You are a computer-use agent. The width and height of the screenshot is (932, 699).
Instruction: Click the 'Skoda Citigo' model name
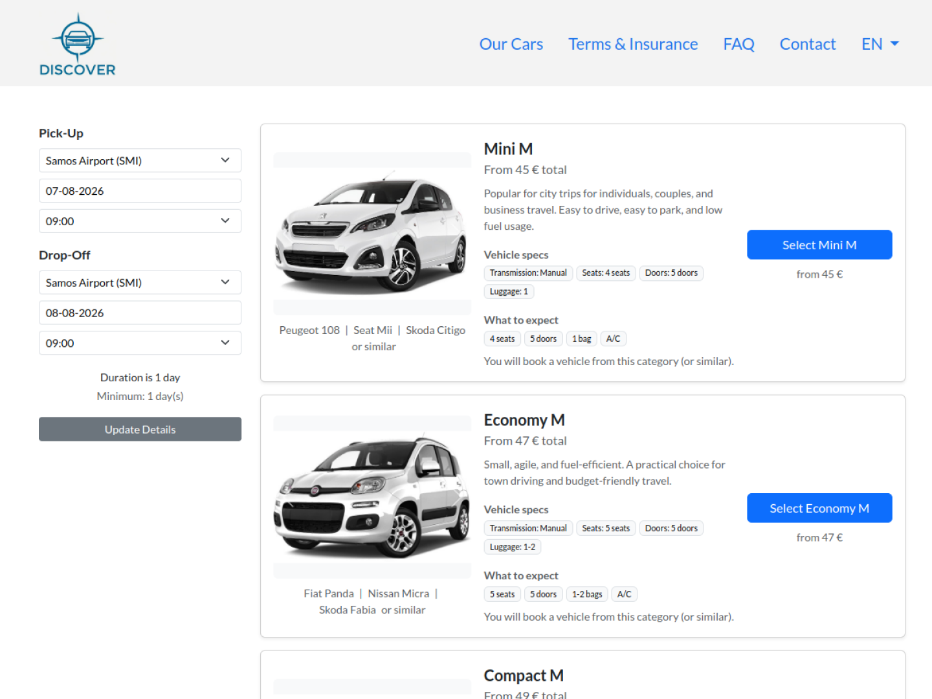[436, 330]
